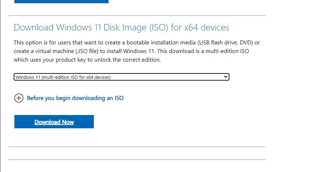Screen dimensions: 311x172
Task: Click the divider line above the ISO heading
Action: [x=137, y=16]
